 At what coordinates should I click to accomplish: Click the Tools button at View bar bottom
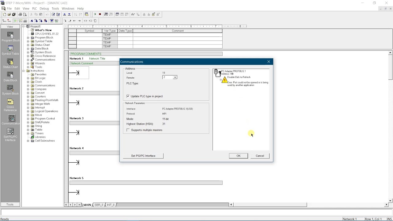10,204
